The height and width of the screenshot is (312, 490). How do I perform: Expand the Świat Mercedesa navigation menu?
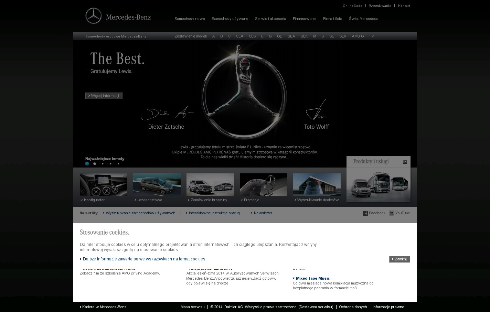point(363,19)
